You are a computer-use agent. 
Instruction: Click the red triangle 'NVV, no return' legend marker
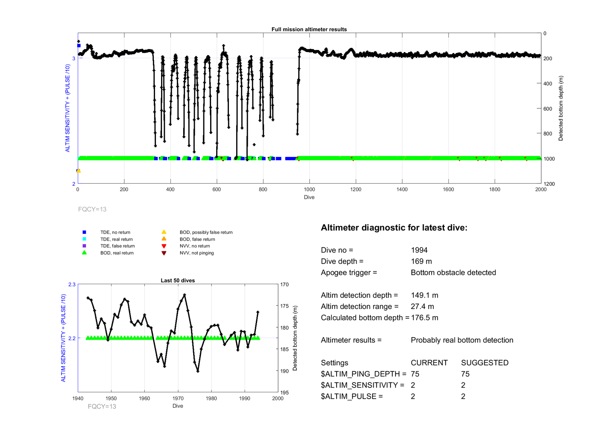[x=164, y=246]
